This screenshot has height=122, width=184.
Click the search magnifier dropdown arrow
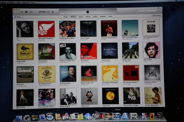pyautogui.click(x=137, y=11)
